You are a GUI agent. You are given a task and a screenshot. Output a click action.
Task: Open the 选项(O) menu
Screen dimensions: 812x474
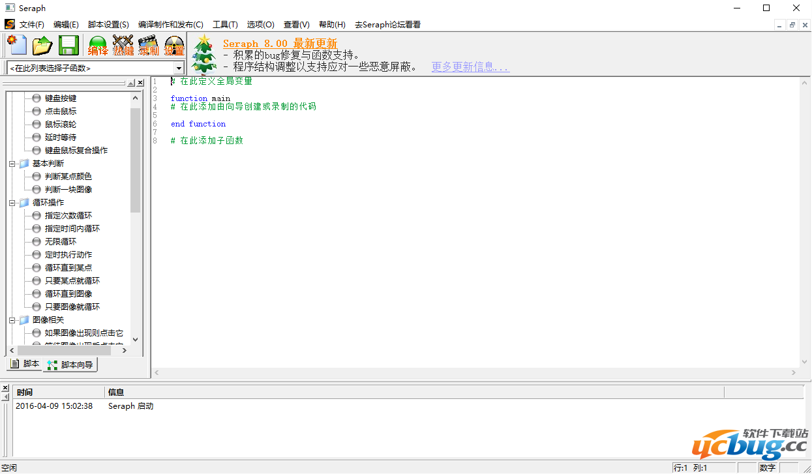click(x=260, y=25)
